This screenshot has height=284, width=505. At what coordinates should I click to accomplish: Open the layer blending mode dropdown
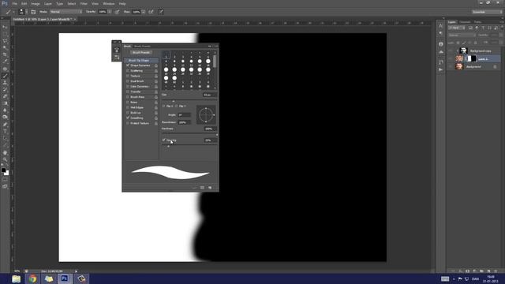pyautogui.click(x=462, y=35)
